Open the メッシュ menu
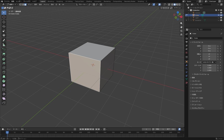This screenshot has height=140, width=224. click(x=46, y=5)
